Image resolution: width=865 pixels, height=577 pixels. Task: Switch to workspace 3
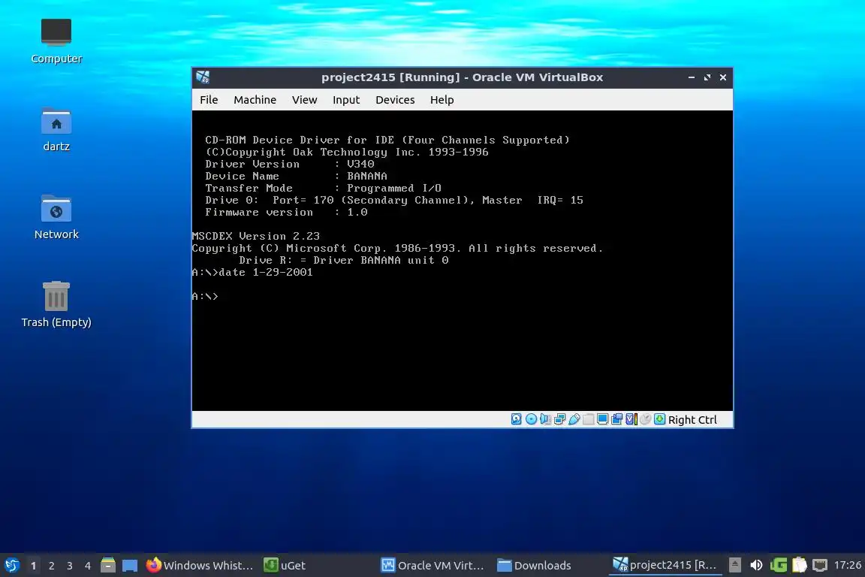(x=70, y=566)
